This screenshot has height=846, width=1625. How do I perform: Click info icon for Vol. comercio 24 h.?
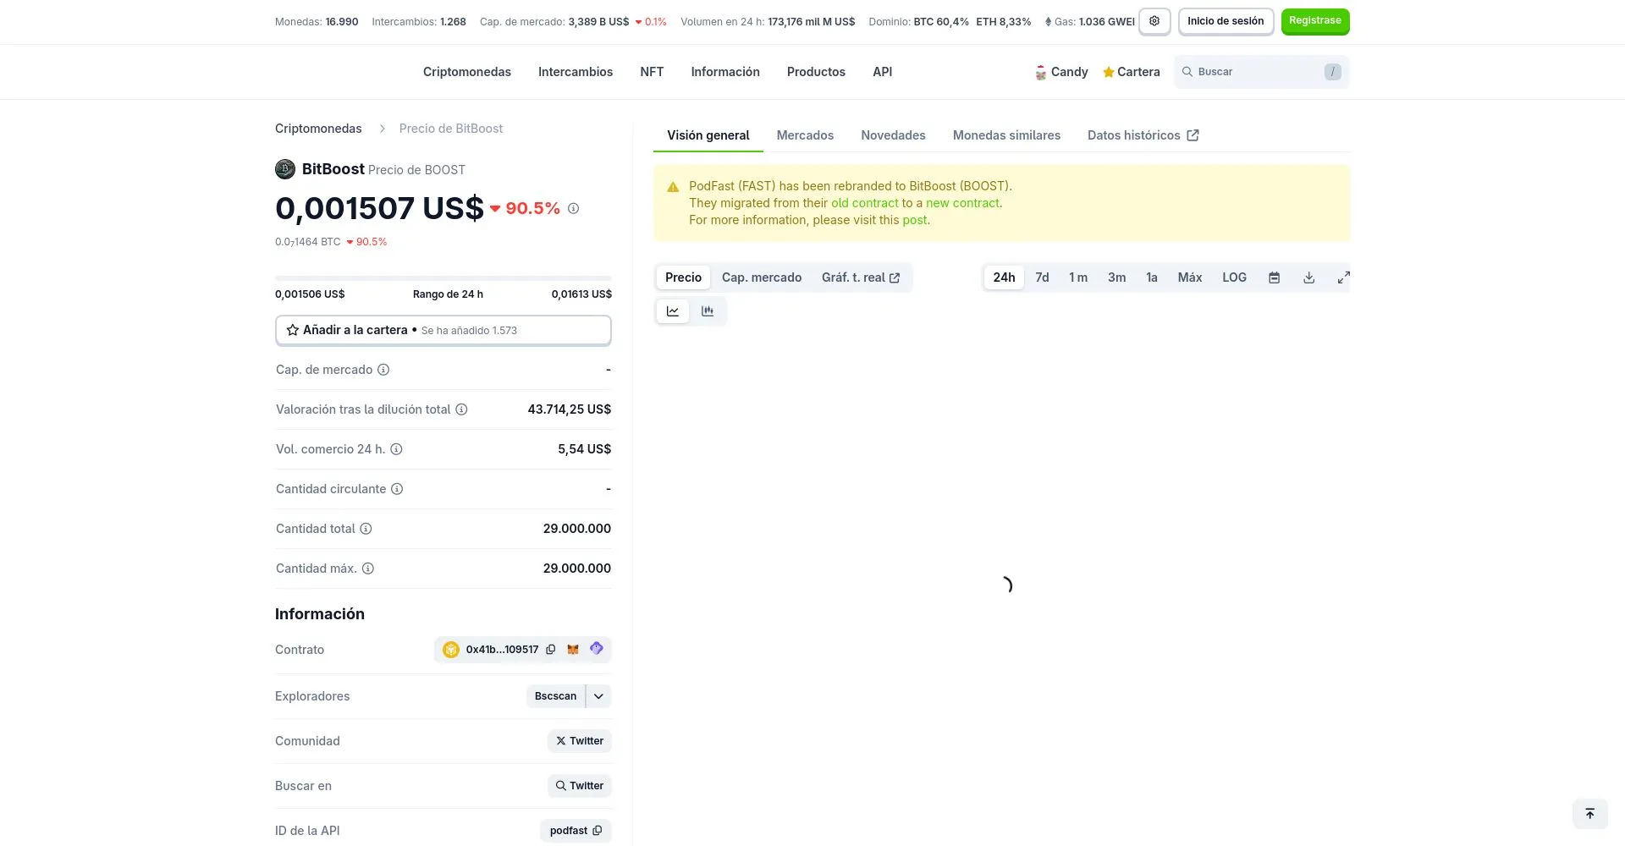[x=396, y=449]
